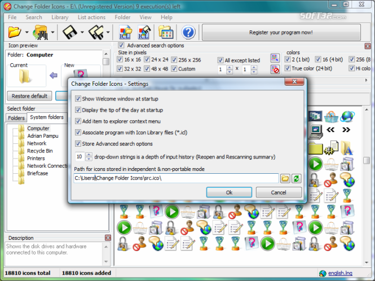Viewport: 375px width, 281px height.
Task: Click Cancel in the Settings dialog
Action: tap(279, 192)
